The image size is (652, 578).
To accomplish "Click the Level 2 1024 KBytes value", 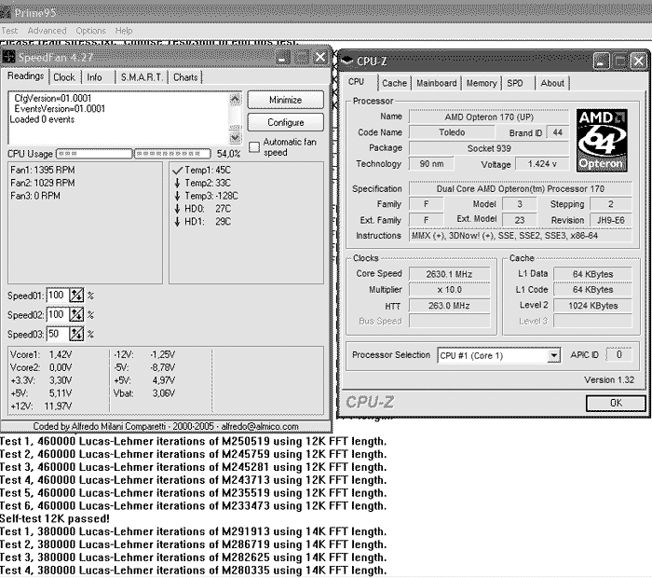I will [x=592, y=306].
